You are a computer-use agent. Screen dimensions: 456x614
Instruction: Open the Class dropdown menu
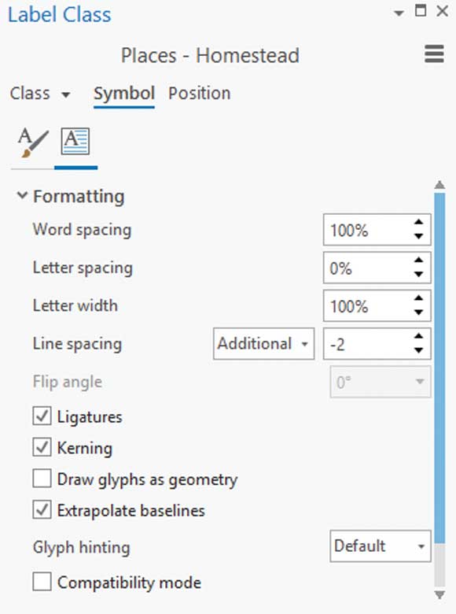(40, 94)
